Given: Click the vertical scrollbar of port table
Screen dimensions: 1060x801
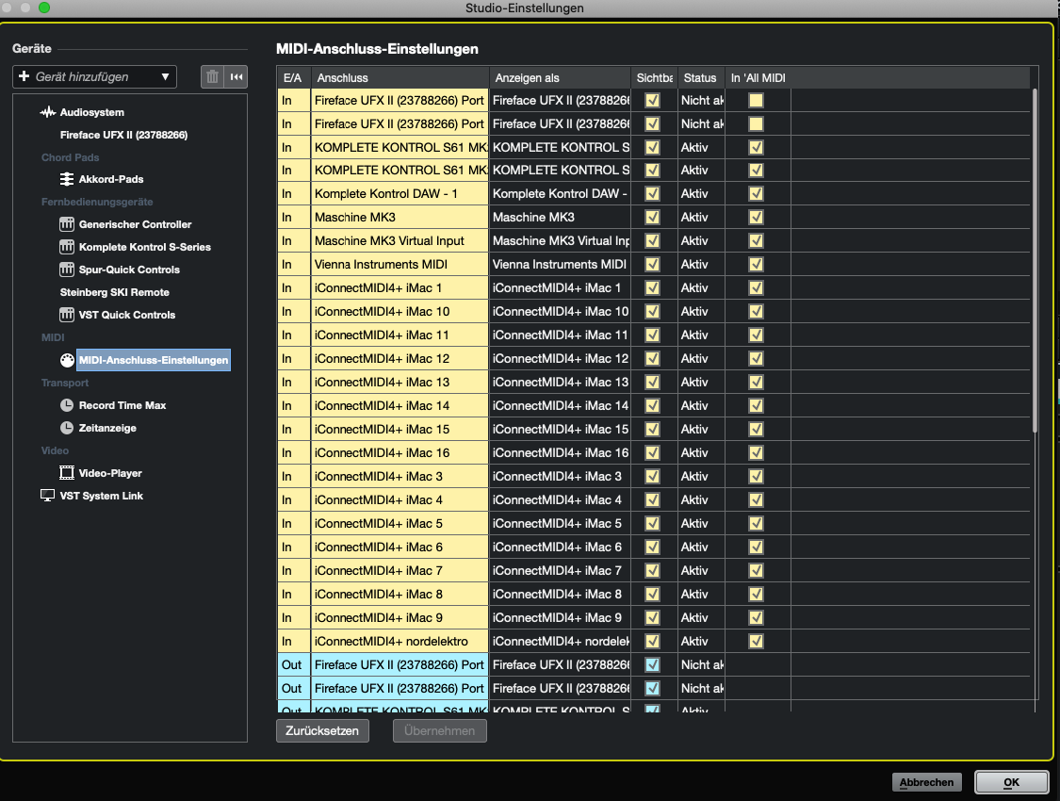Looking at the screenshot, I should point(1035,260).
